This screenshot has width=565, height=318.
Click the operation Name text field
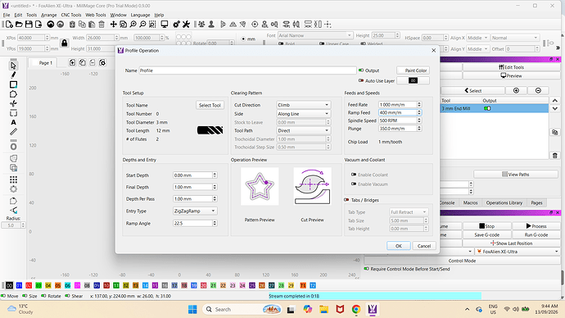[x=247, y=70]
